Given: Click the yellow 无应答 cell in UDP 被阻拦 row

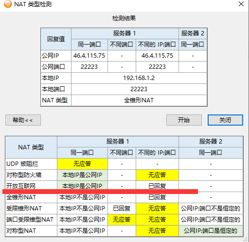Looking at the screenshot, I should (x=82, y=164).
